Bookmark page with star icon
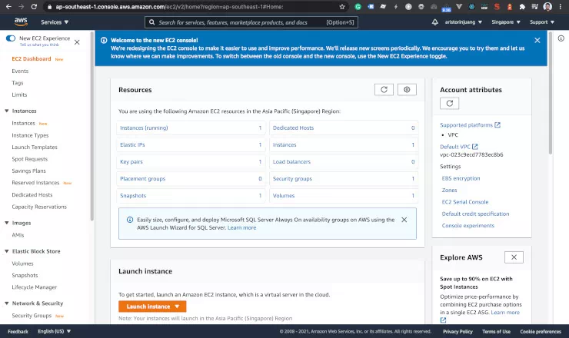 [342, 6]
